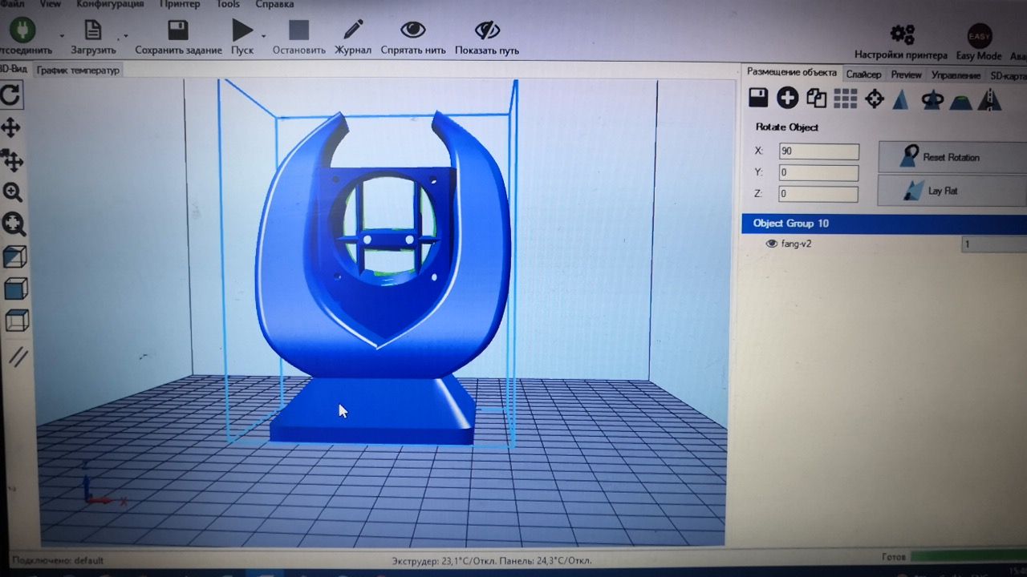This screenshot has width=1027, height=577.
Task: Select the rotate view tool in left toolbar
Action: (x=10, y=95)
